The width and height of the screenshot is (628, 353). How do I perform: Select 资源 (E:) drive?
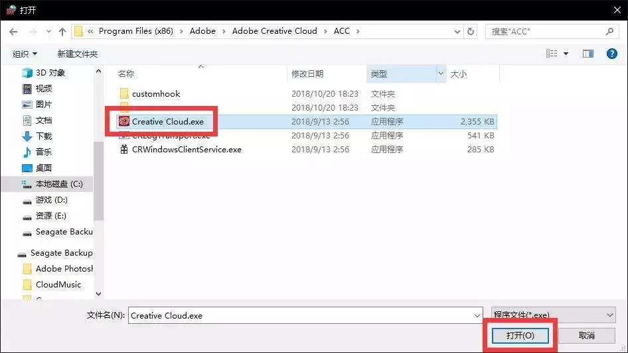point(44,216)
